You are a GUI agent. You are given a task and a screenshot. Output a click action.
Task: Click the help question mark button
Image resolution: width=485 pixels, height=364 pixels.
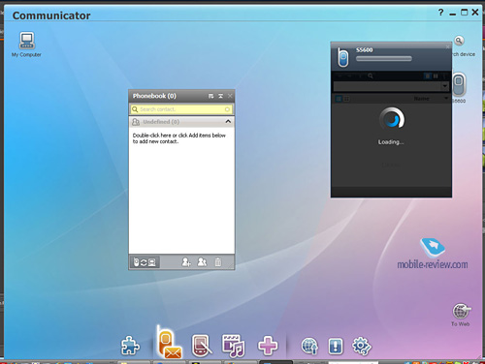pyautogui.click(x=440, y=13)
